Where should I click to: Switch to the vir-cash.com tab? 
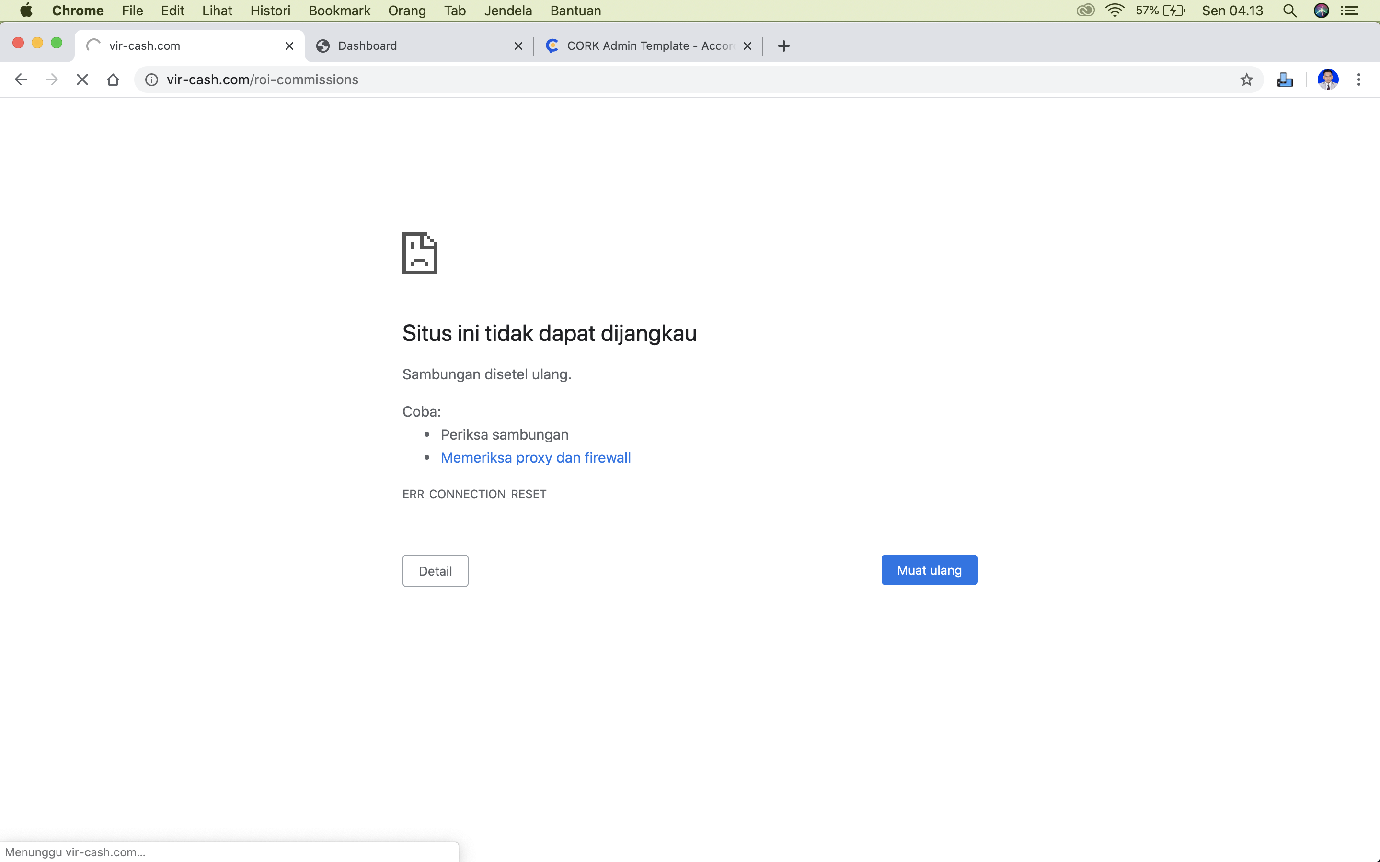pyautogui.click(x=189, y=45)
